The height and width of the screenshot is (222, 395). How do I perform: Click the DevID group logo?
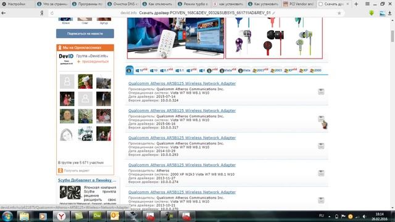point(66,59)
